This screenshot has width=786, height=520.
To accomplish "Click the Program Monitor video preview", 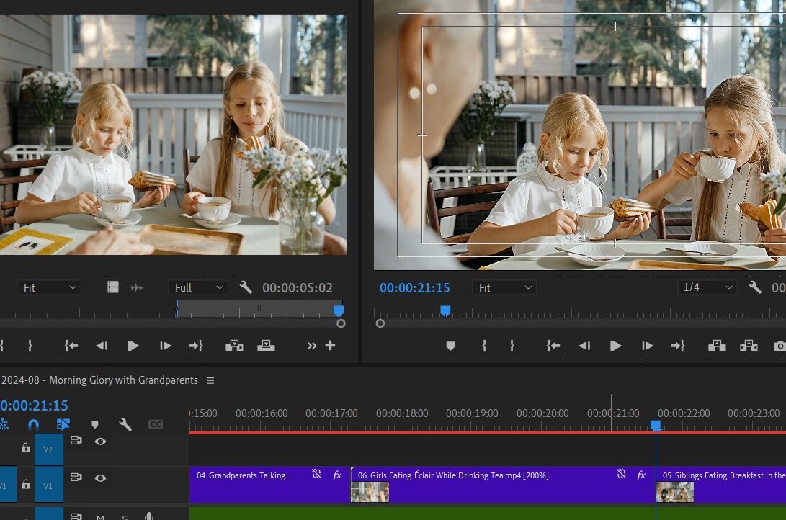I will tap(580, 135).
